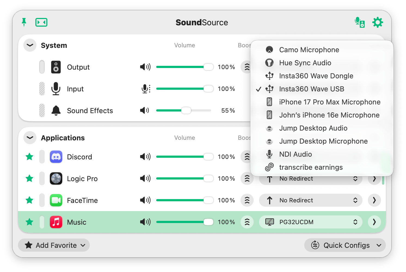Toggle the Output level meter pill
The height and width of the screenshot is (272, 406).
[42, 67]
